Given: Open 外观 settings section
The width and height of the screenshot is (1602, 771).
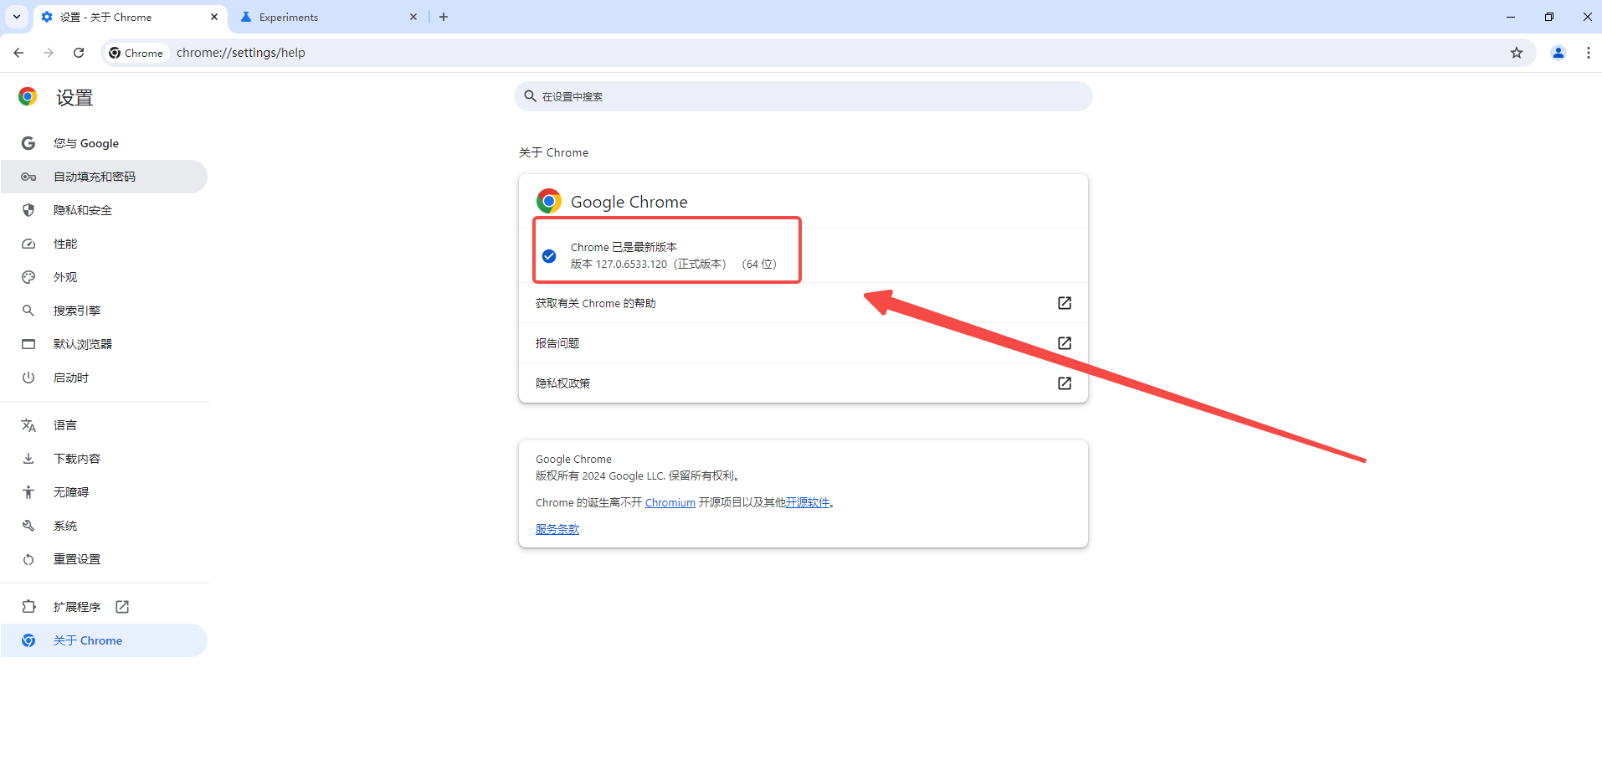Looking at the screenshot, I should pos(104,277).
